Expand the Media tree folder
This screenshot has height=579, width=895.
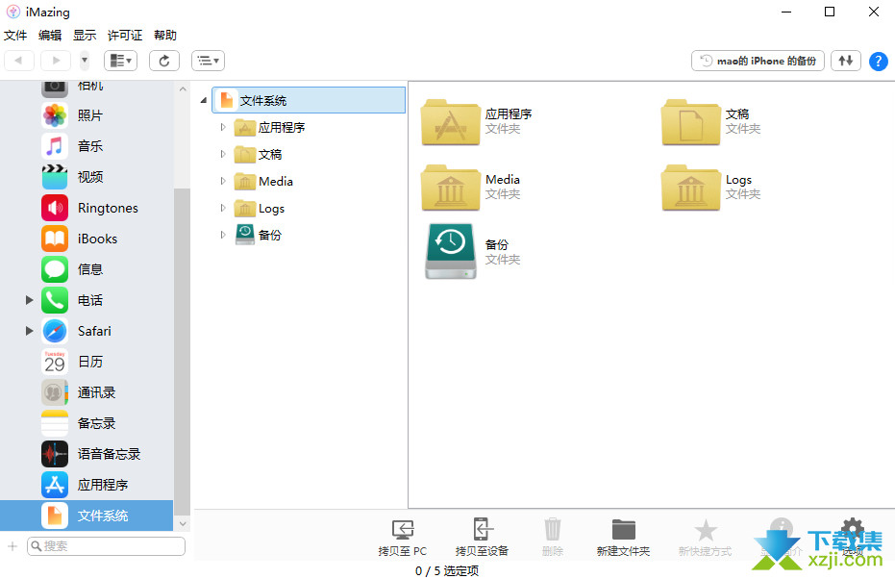tap(223, 181)
